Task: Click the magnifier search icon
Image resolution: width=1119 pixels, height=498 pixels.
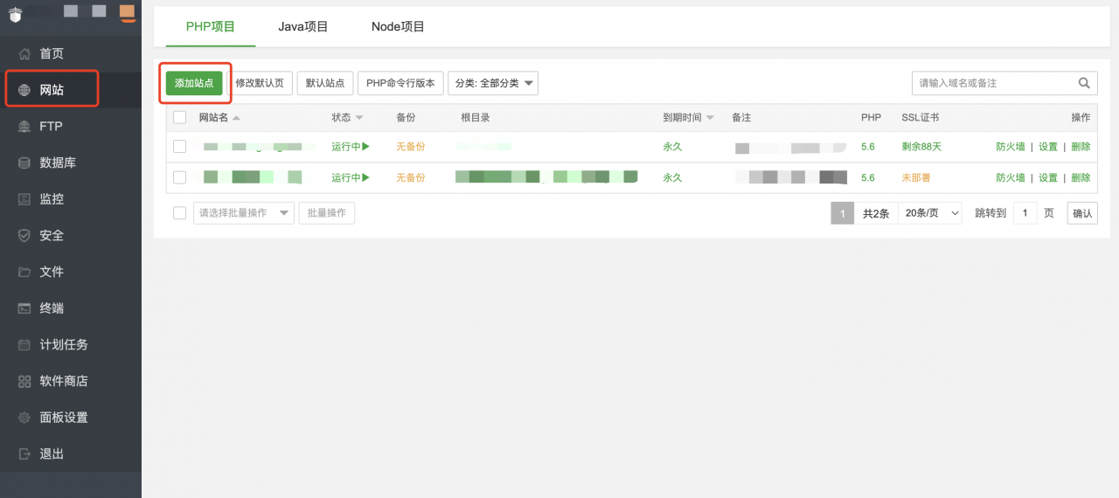Action: (1084, 83)
